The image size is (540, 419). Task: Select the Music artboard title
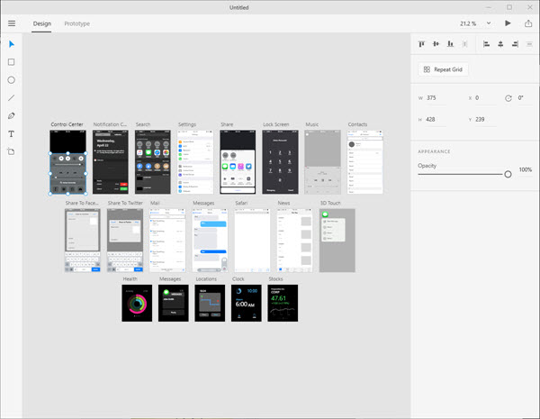click(312, 124)
